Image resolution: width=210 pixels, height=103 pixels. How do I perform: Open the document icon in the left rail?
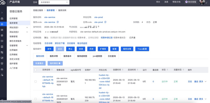click(2, 47)
